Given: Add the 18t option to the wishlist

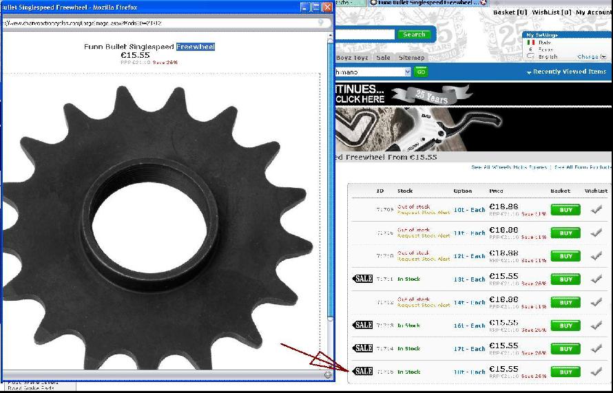Looking at the screenshot, I should point(596,372).
